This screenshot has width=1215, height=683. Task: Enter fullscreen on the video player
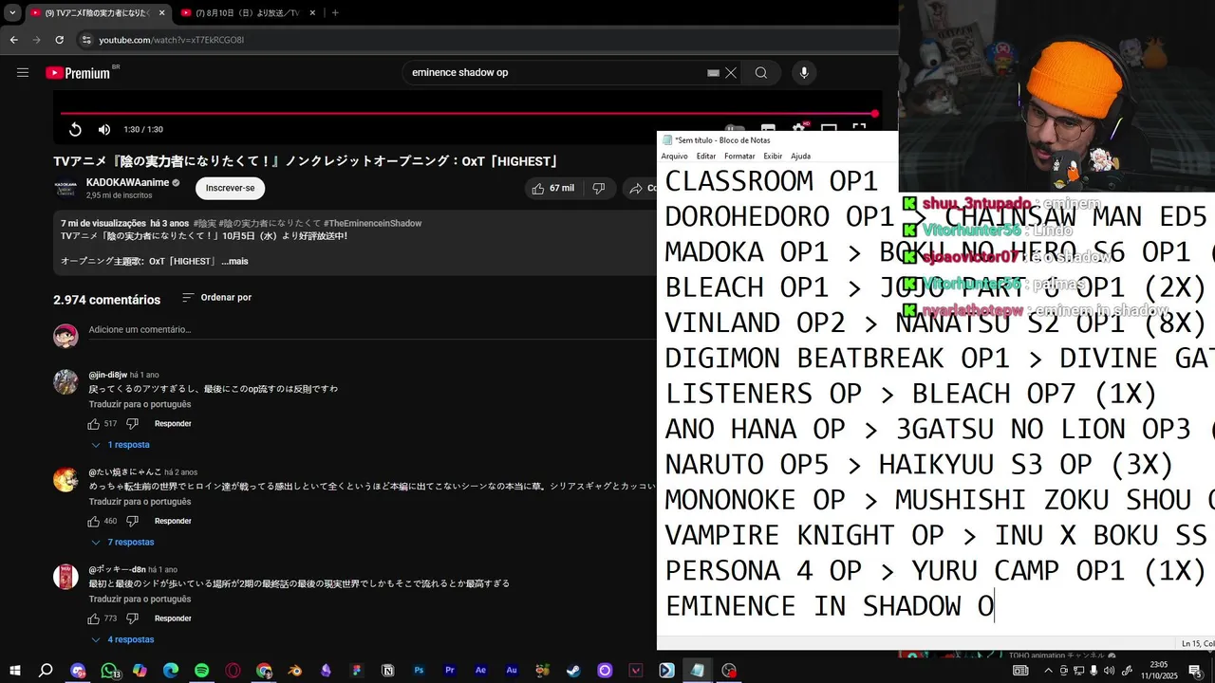click(x=859, y=129)
